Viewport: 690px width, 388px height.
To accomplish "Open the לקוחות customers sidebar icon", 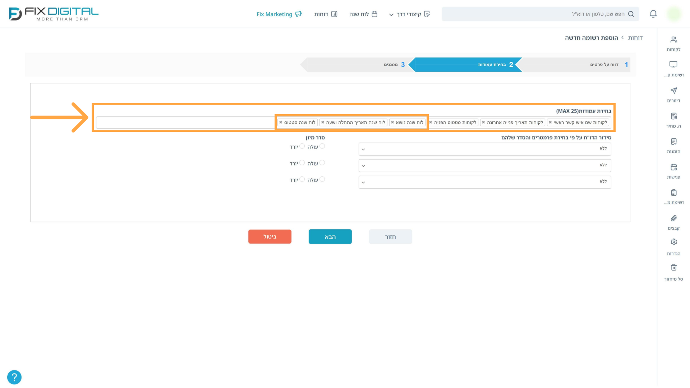I will (673, 44).
